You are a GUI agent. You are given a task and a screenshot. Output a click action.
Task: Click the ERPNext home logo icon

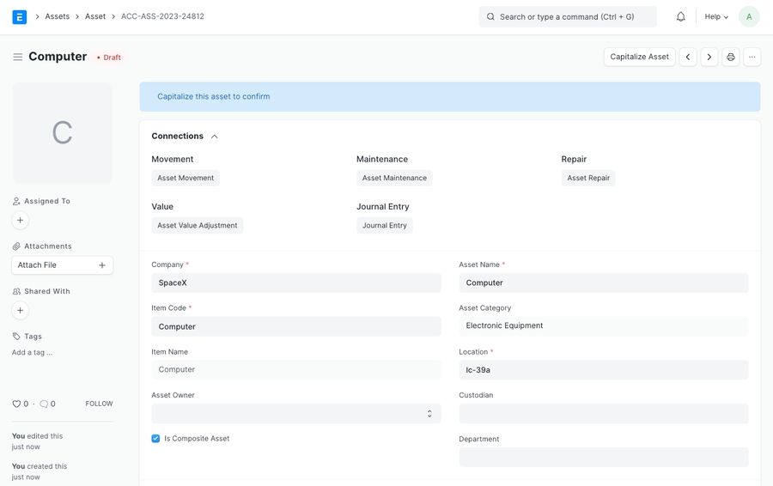pyautogui.click(x=19, y=16)
